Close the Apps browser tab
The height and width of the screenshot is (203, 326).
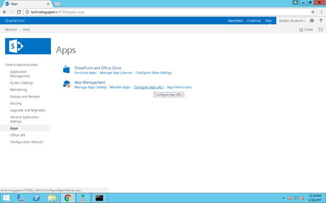coord(48,4)
